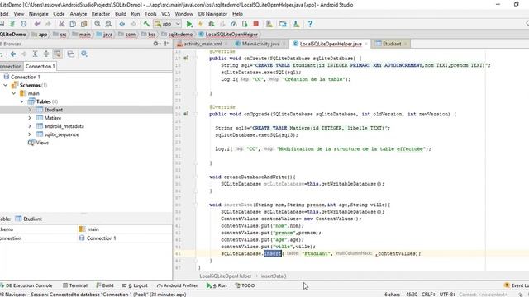Click the navigate Back arrow in main toolbar

(122, 24)
